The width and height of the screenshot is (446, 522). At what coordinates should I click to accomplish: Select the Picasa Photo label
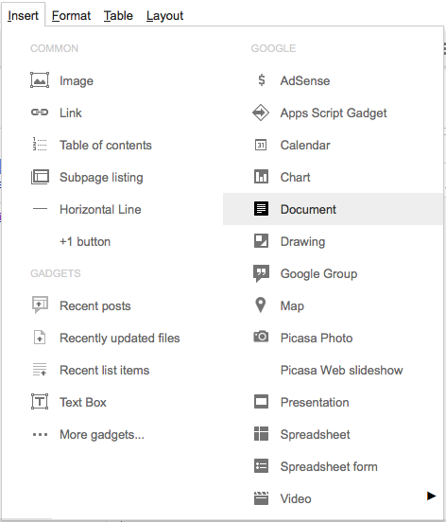pyautogui.click(x=317, y=339)
